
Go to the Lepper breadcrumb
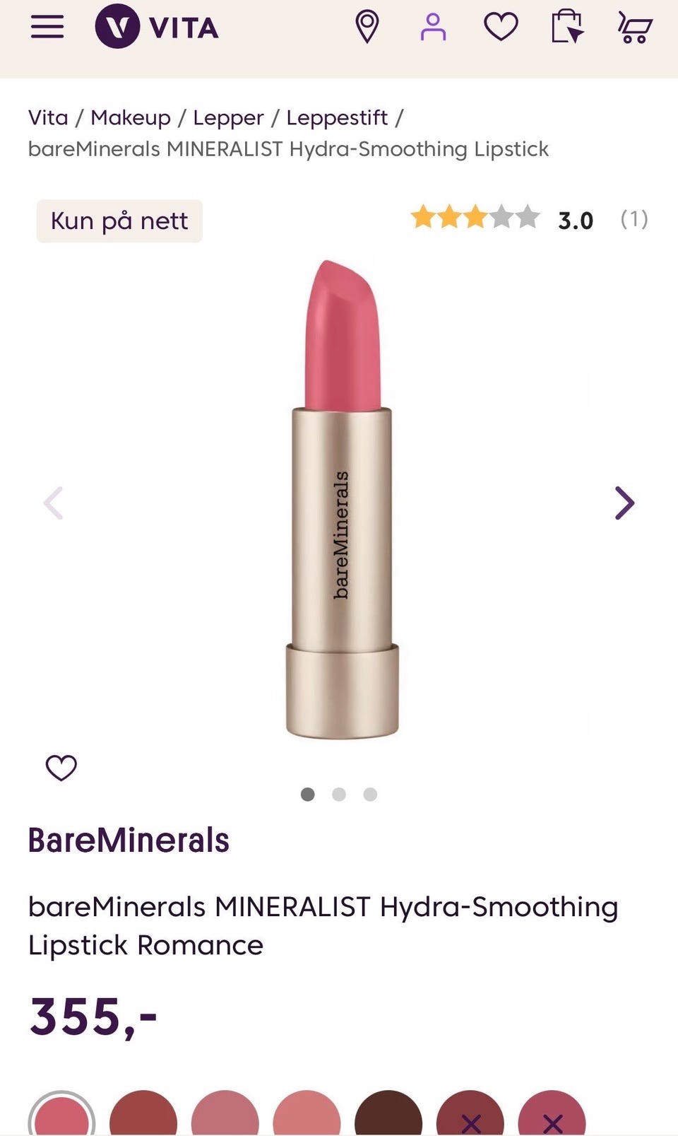point(228,117)
